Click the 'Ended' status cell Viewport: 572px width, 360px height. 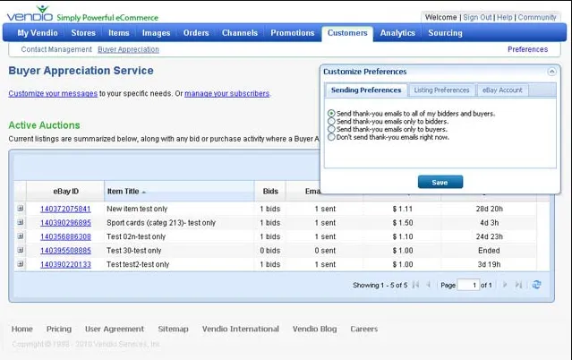coord(489,251)
